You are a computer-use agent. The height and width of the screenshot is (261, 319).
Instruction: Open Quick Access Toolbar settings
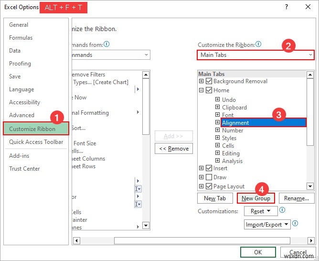[x=36, y=142]
